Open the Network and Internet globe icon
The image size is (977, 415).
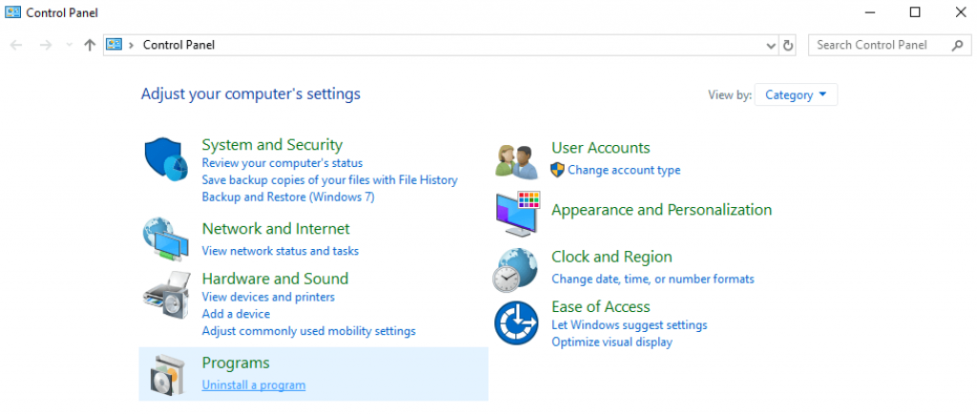click(166, 239)
